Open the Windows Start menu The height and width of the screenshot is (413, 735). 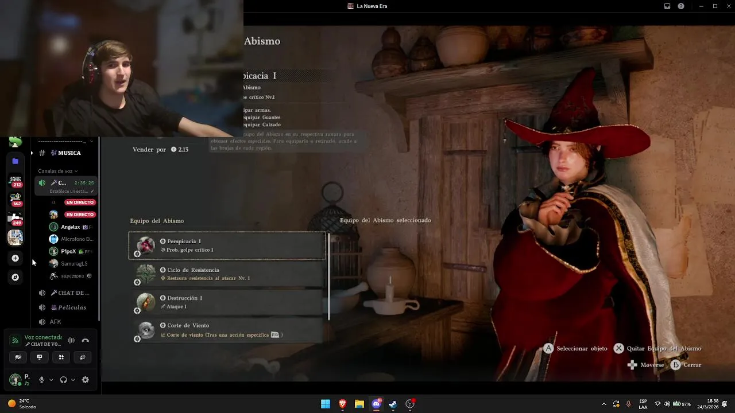point(326,404)
